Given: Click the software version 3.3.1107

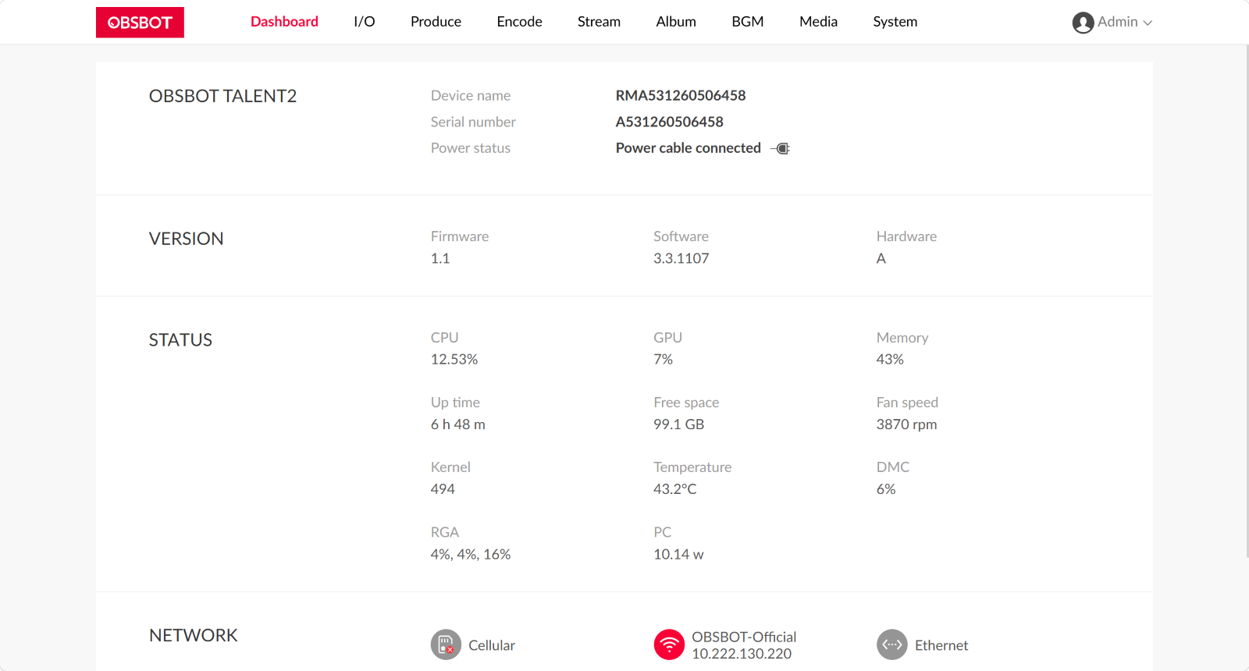Looking at the screenshot, I should [x=681, y=258].
